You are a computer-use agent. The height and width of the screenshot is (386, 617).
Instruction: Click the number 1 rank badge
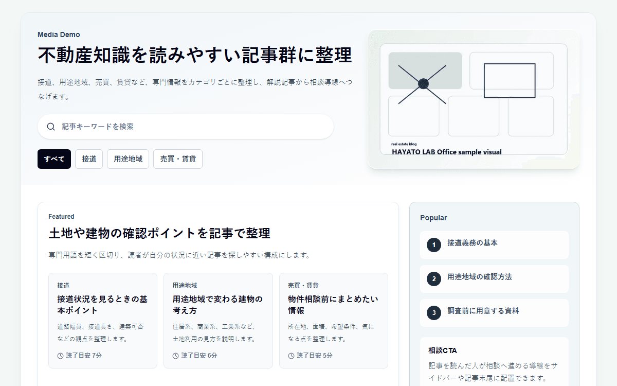coord(434,245)
